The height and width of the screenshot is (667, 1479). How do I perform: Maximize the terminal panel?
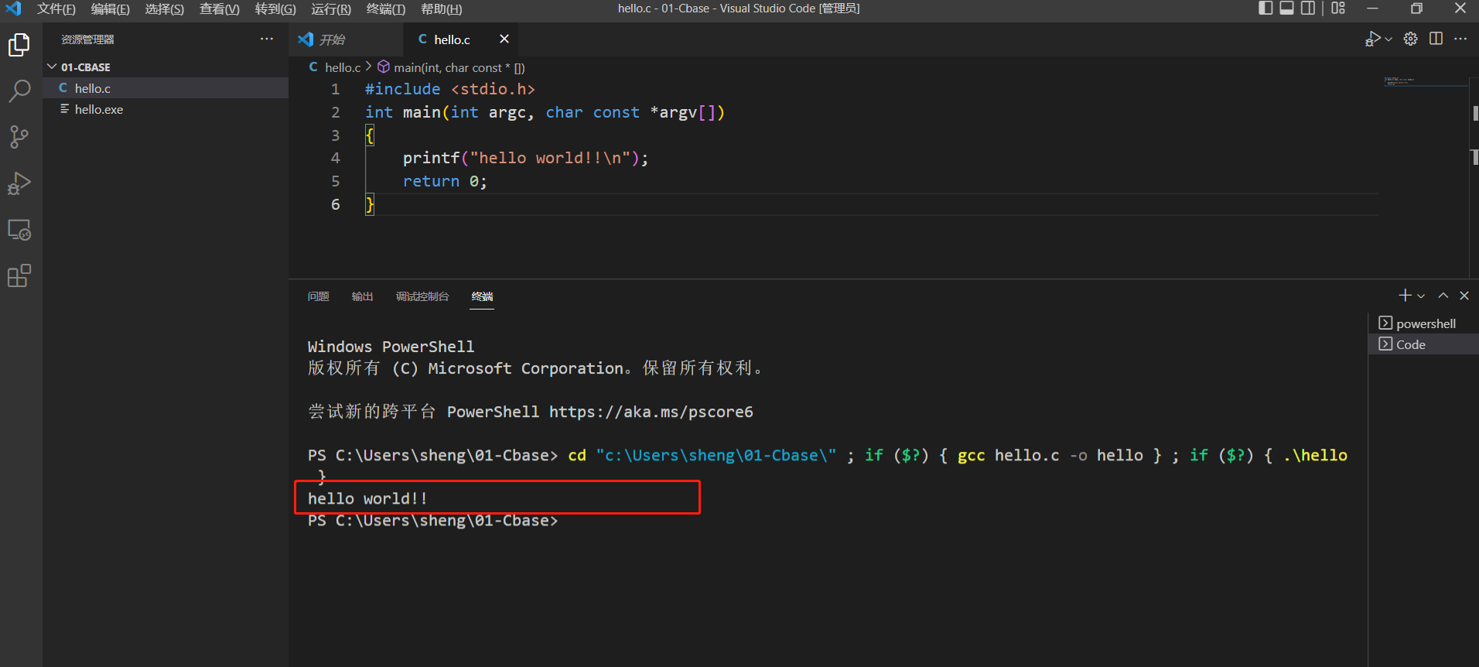1443,296
